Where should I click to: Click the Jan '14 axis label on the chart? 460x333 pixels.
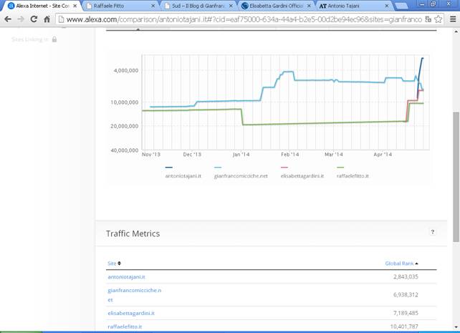tap(241, 155)
